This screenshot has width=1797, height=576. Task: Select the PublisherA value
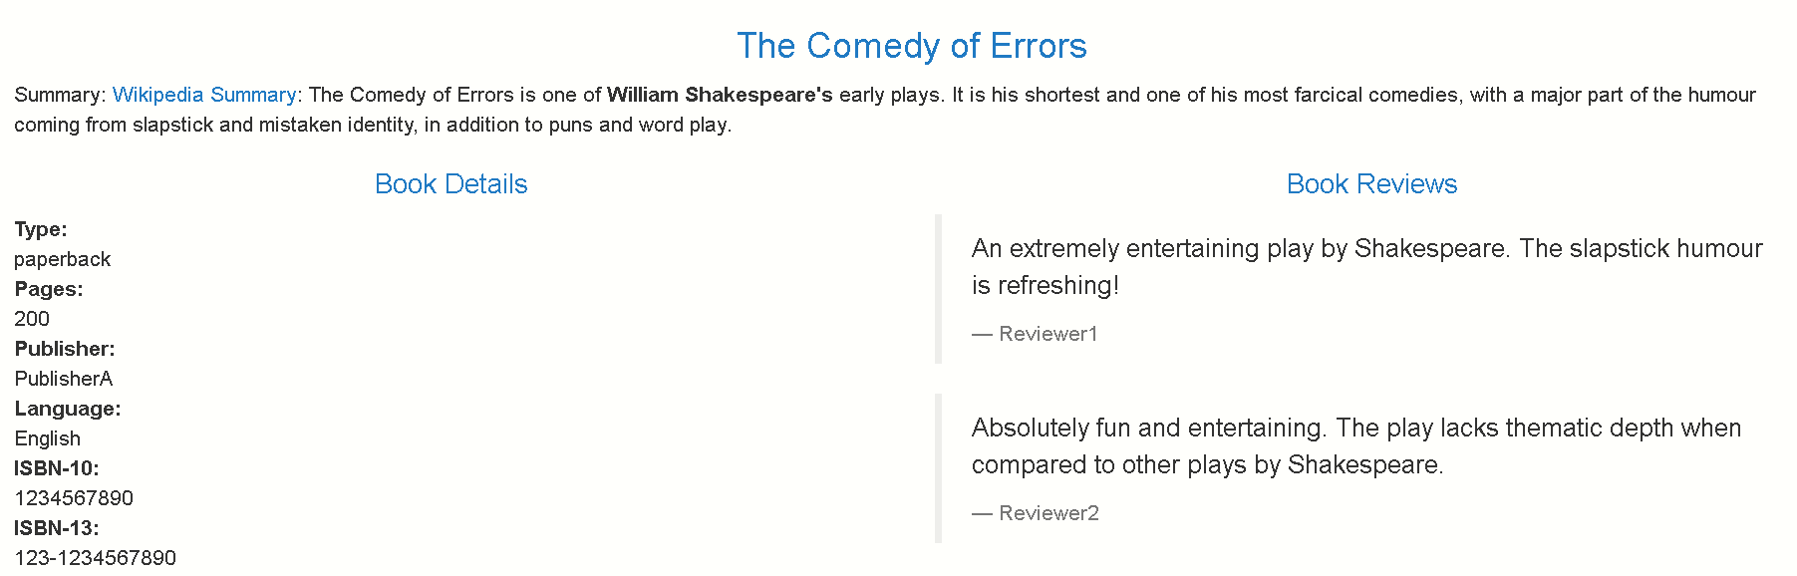point(64,379)
